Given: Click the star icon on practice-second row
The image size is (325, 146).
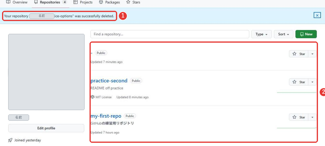Looking at the screenshot, I should tap(294, 82).
